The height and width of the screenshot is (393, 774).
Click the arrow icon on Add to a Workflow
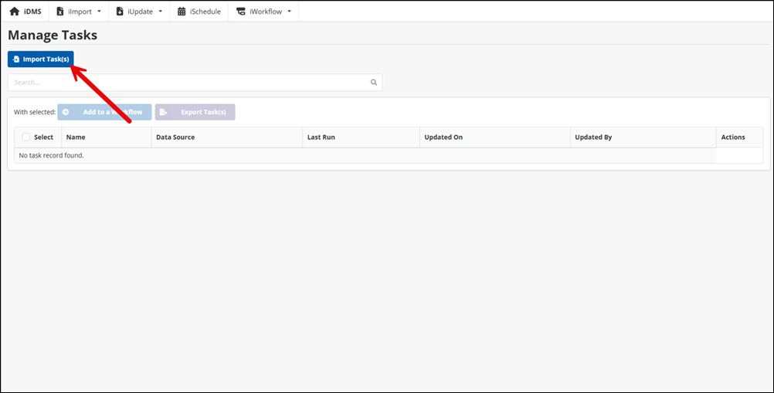(66, 112)
